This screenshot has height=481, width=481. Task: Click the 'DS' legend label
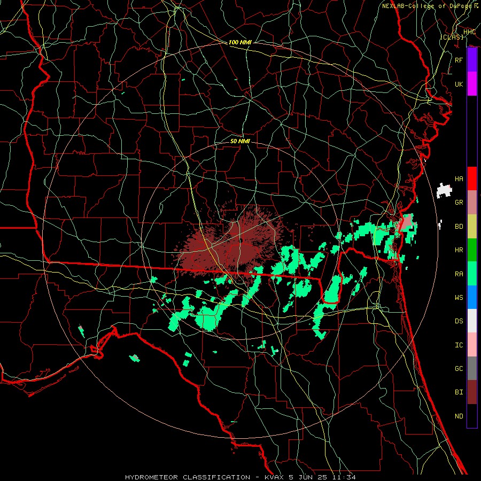tap(459, 321)
